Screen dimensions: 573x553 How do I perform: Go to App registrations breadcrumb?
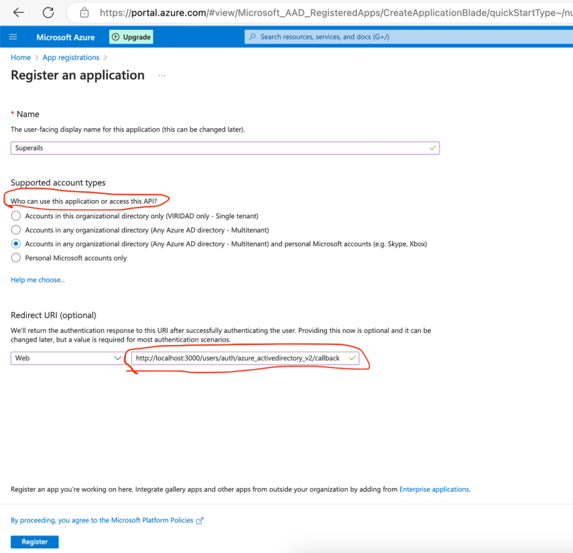point(71,58)
